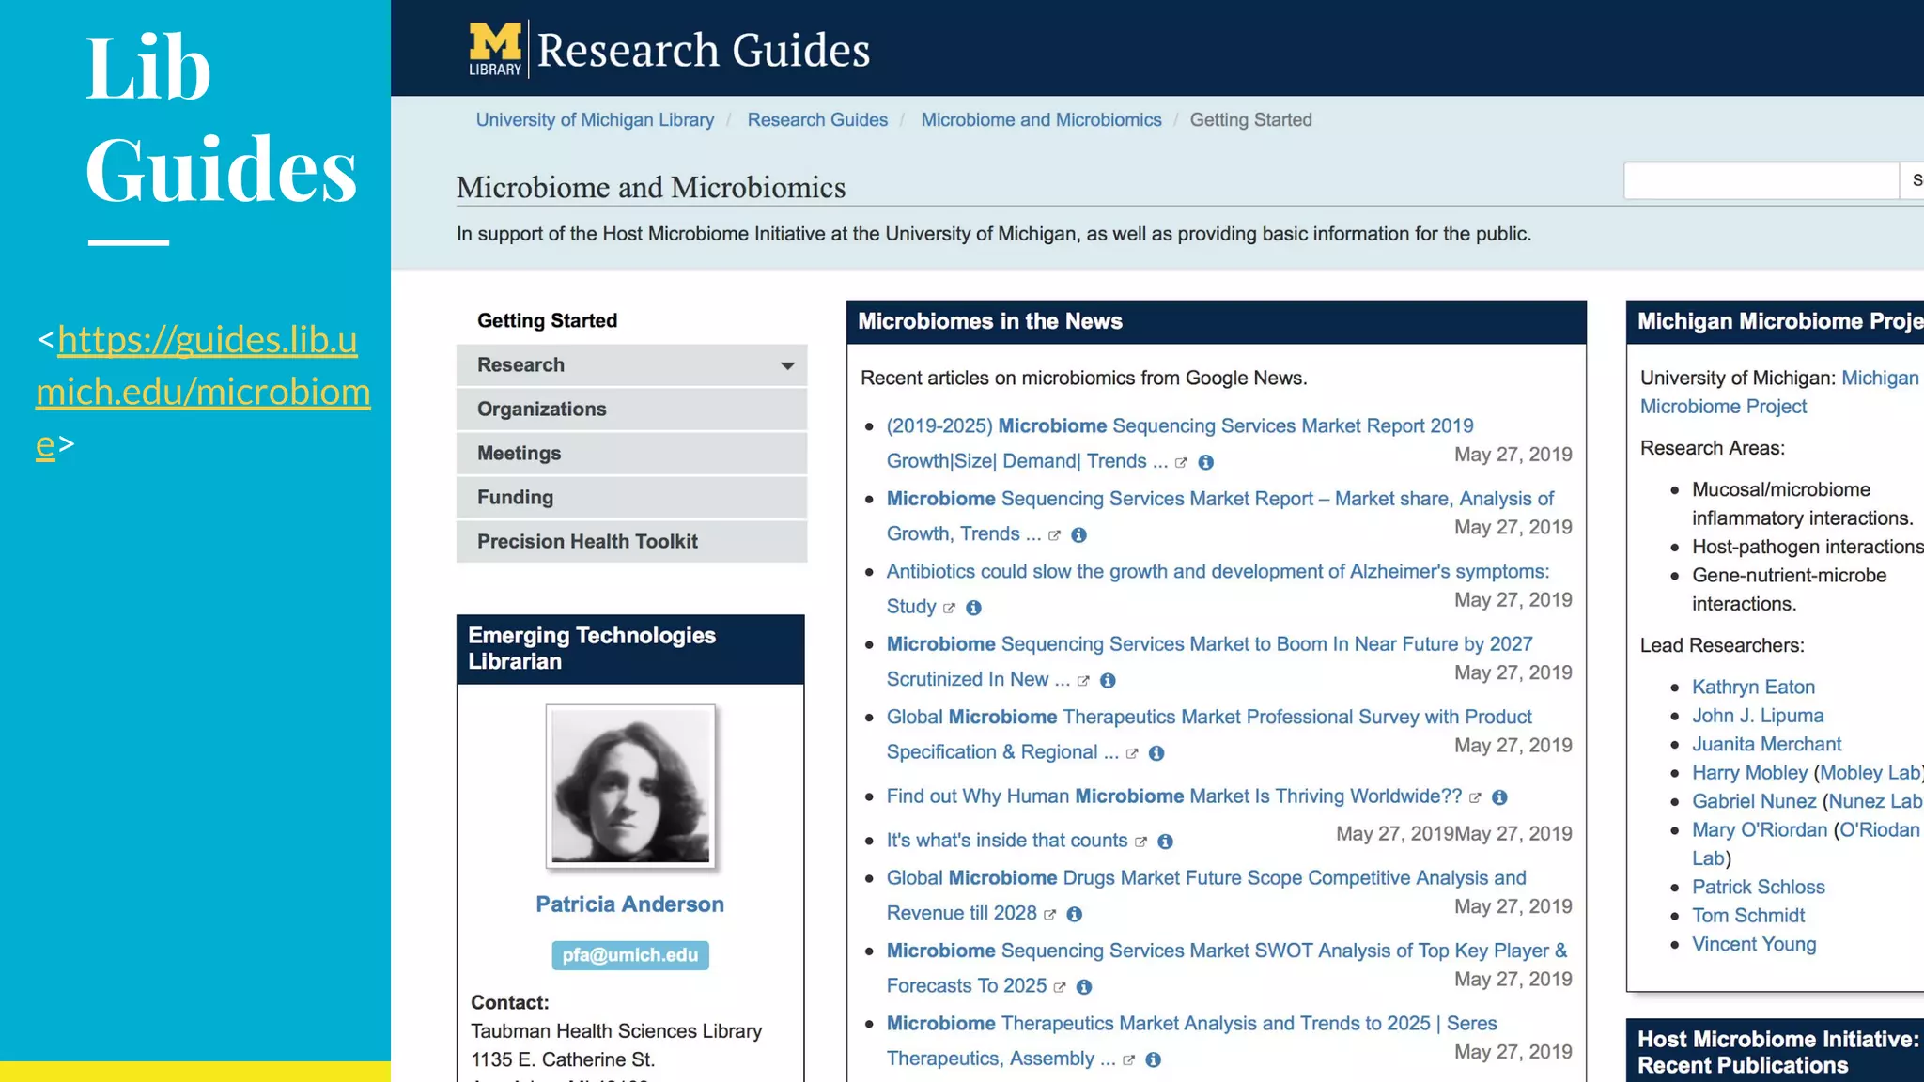Click Microbiome and Microbiomics breadcrumb
1924x1082 pixels.
click(x=1041, y=120)
